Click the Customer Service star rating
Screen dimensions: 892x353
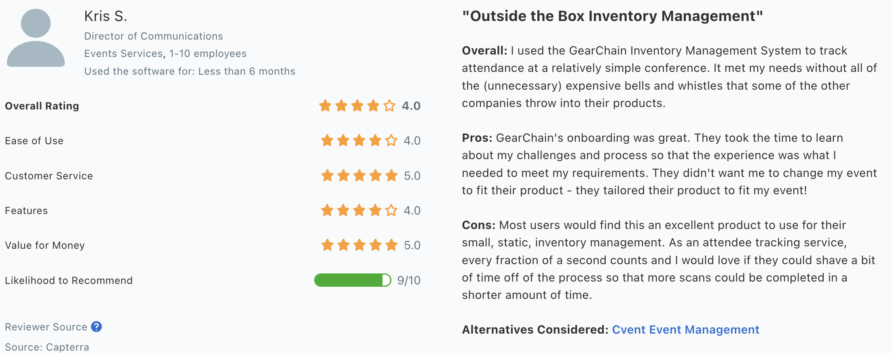(359, 176)
